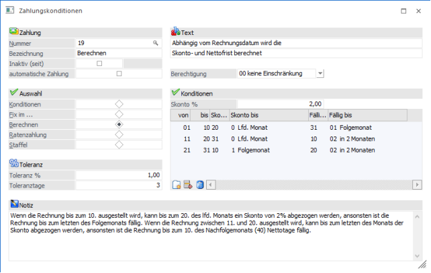Click the Skonto % value field
The height and width of the screenshot is (273, 431).
281,104
